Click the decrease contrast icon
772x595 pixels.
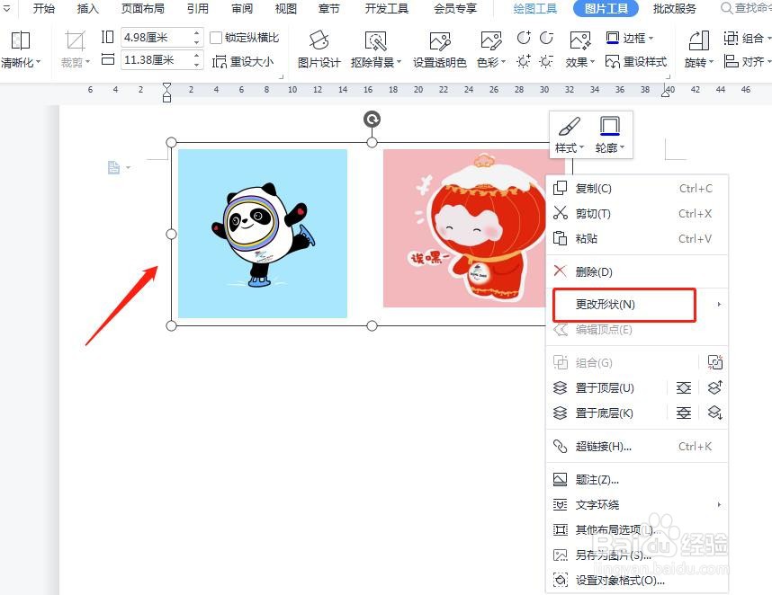click(546, 38)
